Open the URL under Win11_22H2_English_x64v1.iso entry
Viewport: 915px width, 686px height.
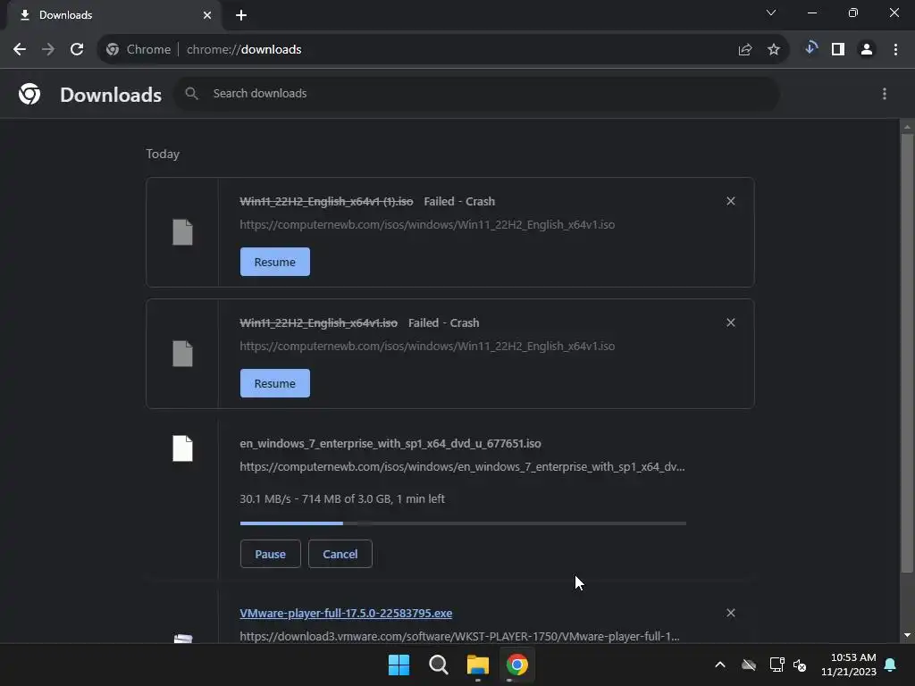pos(427,346)
